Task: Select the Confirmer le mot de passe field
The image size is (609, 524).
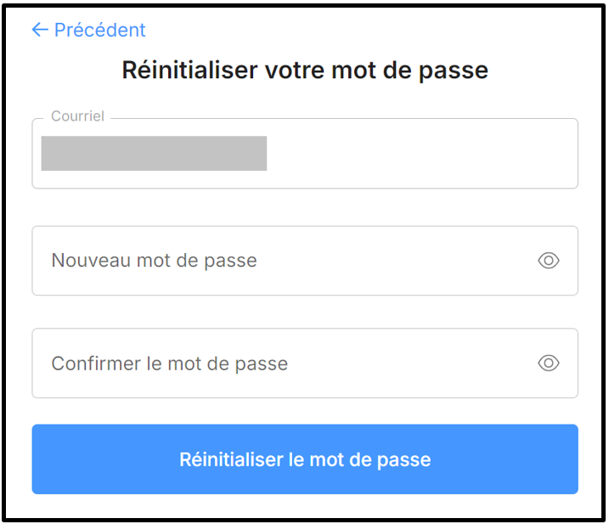Action: (280, 363)
